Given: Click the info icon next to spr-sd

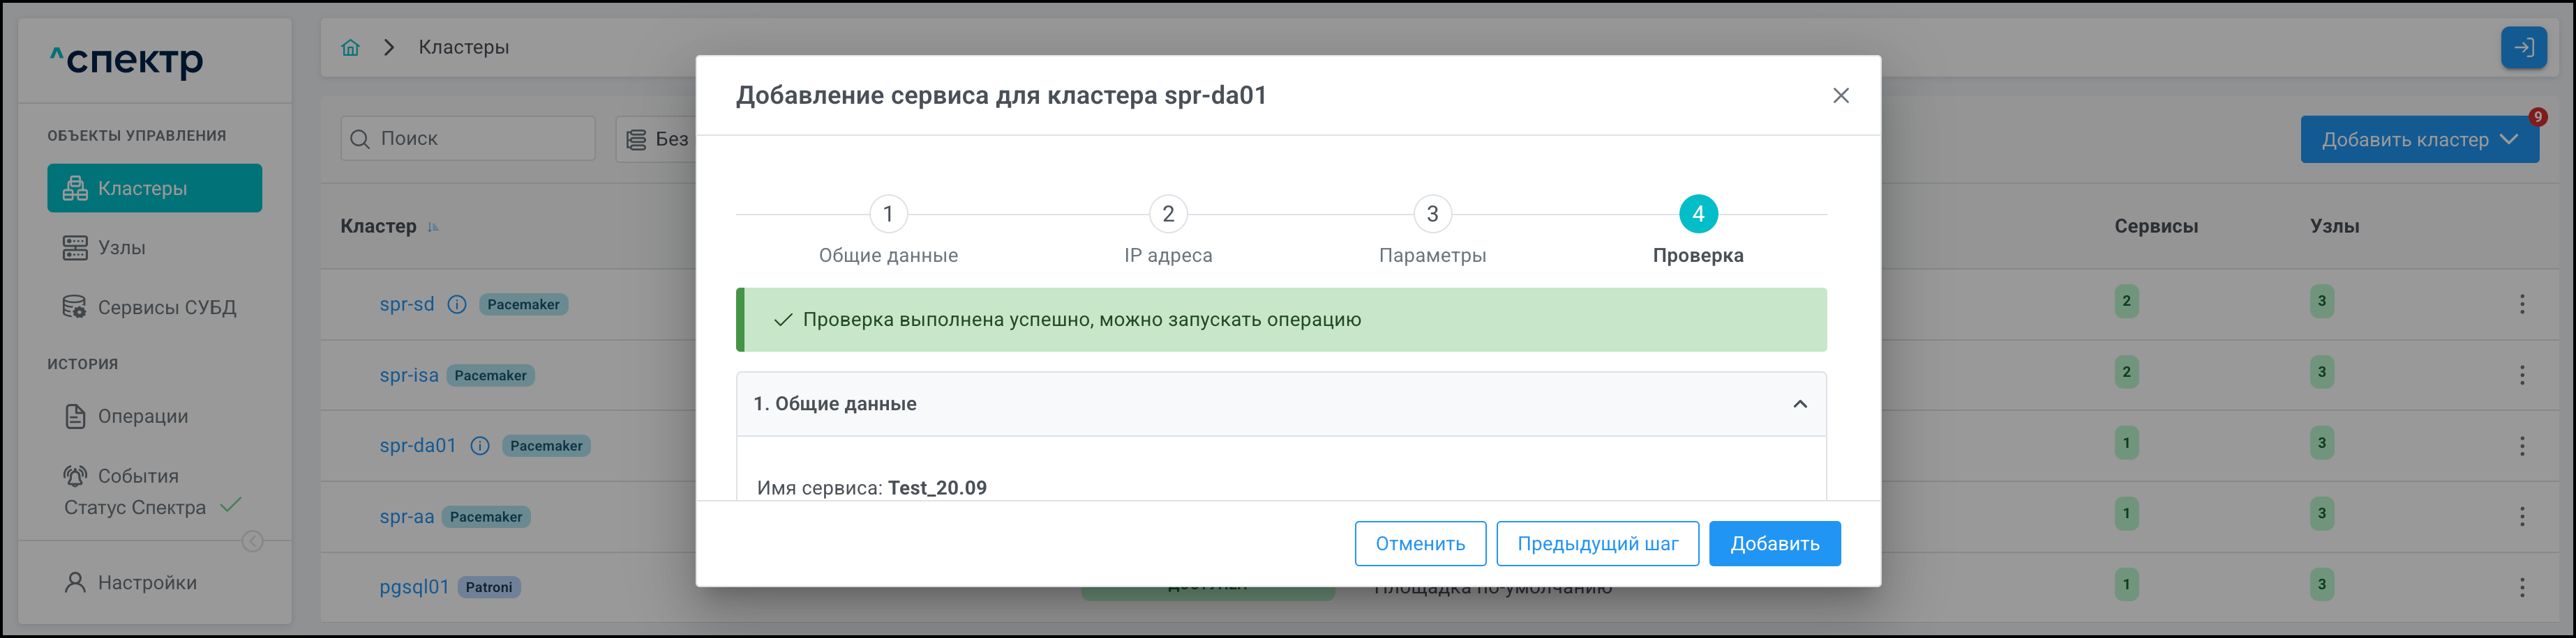Looking at the screenshot, I should click(457, 304).
